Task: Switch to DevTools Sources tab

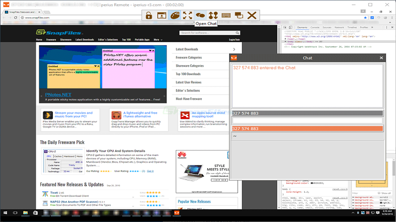Action: 327,28
